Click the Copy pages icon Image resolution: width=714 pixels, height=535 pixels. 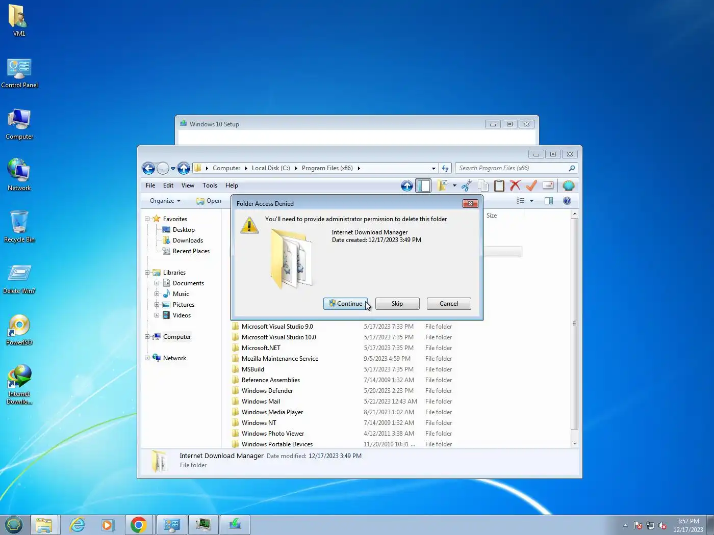point(483,185)
